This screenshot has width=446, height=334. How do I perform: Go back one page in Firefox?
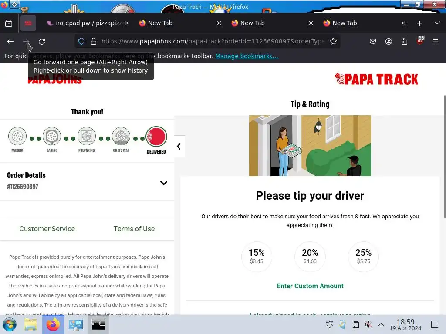point(10,41)
